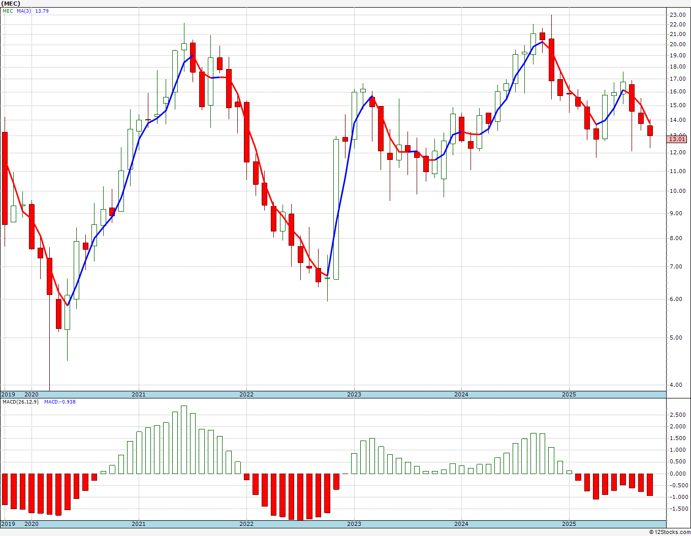Click the 15.00 price axis label
This screenshot has height=536, width=691.
click(x=677, y=105)
